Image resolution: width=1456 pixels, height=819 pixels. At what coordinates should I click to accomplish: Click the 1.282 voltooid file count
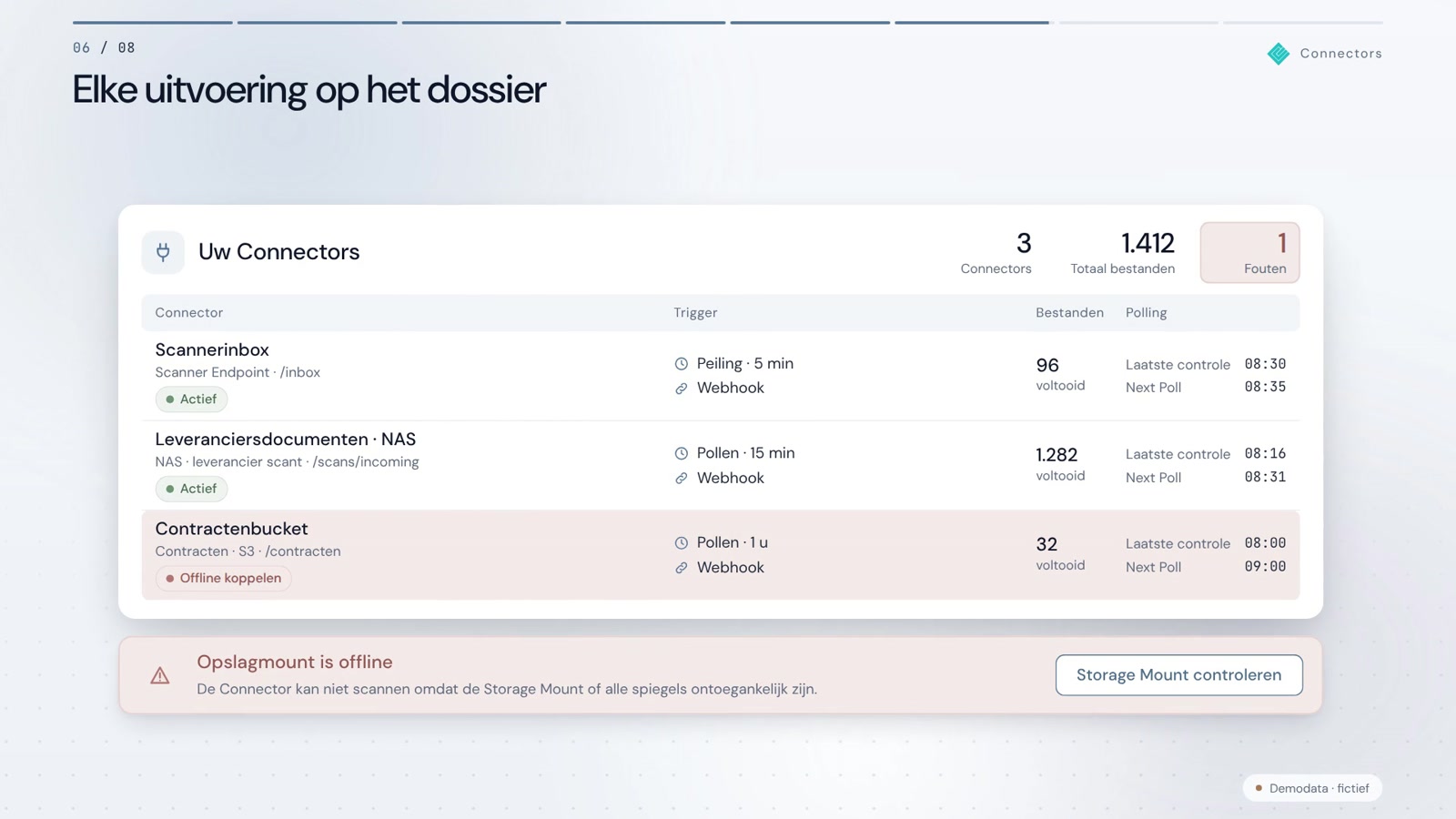[1060, 464]
